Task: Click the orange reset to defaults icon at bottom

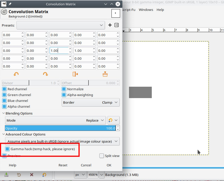Action: tap(44, 175)
